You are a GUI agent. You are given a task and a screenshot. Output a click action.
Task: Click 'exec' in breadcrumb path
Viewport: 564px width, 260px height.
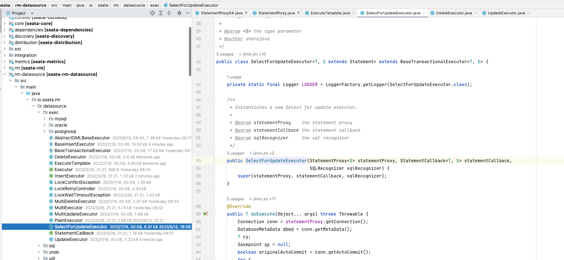coord(155,5)
